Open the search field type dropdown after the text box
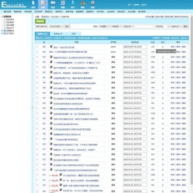The image size is (193, 193). click(162, 26)
